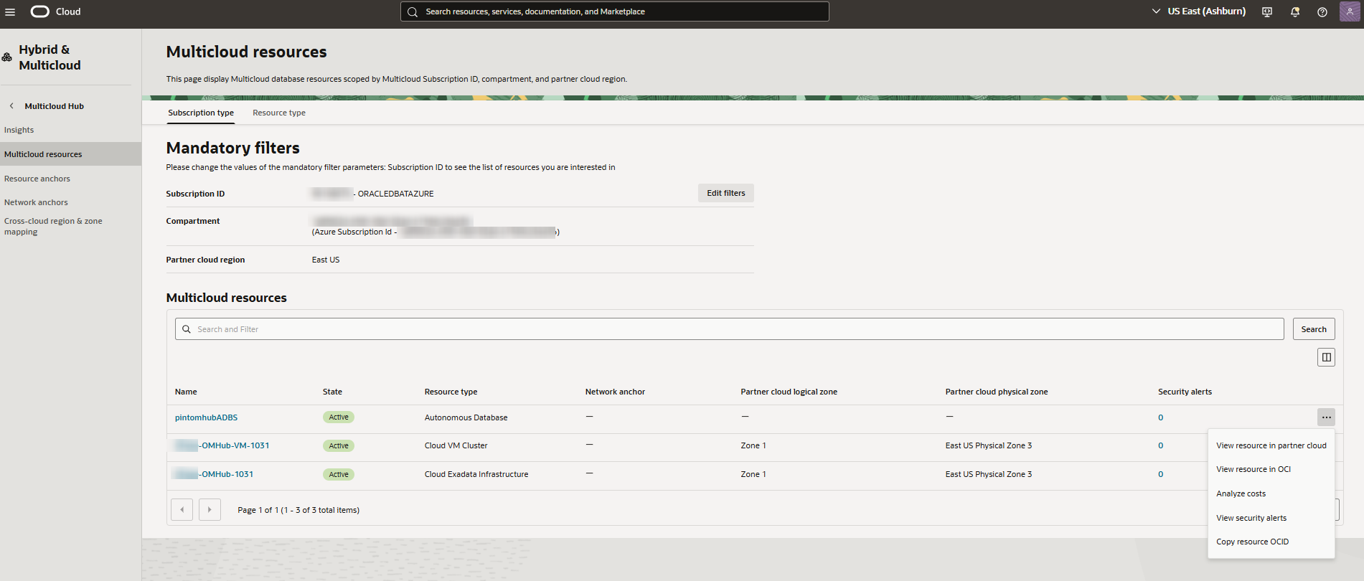Click 'Cloud VM Cluster' resource type cell
Image resolution: width=1364 pixels, height=581 pixels.
pos(456,445)
